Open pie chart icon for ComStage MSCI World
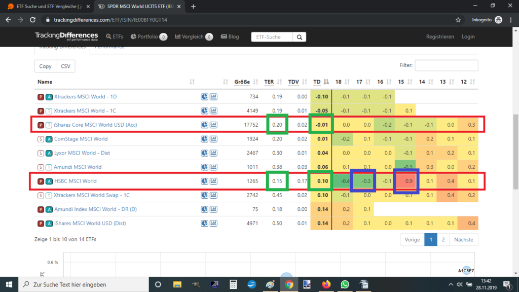This screenshot has width=519, height=292. [205, 139]
